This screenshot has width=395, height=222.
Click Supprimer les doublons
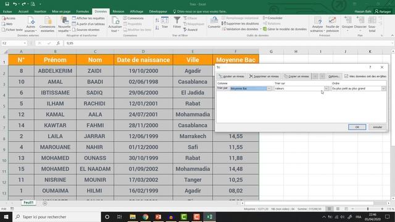(240, 23)
